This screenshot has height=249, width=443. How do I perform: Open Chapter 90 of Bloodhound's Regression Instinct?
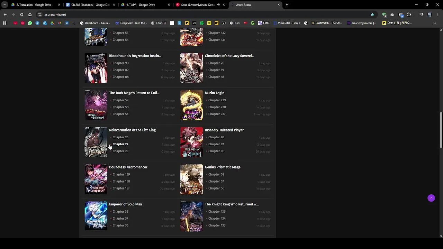(x=120, y=63)
